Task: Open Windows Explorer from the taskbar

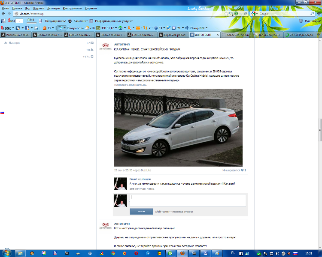Action: point(20,254)
